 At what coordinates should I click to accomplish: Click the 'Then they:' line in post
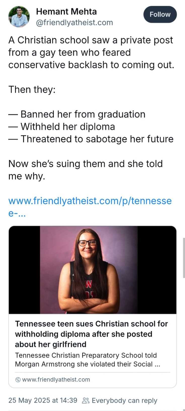pos(32,89)
